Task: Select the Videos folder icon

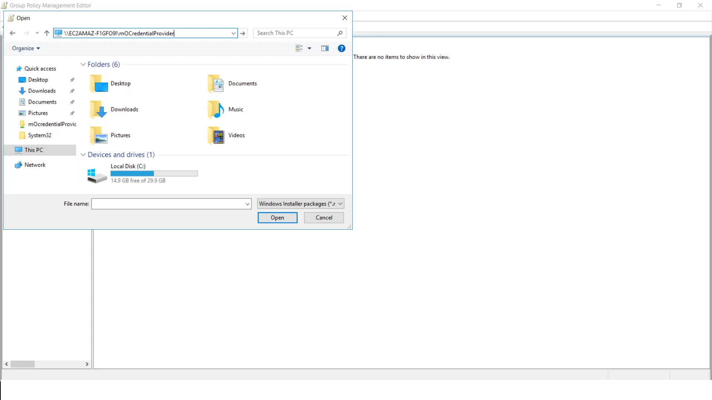Action: pyautogui.click(x=216, y=136)
